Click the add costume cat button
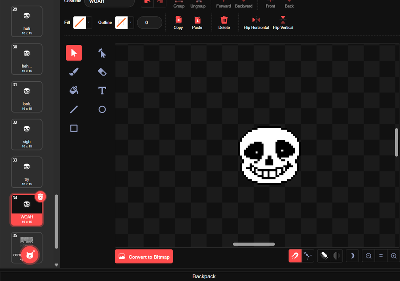Screen dimensions: 400x281 [30, 254]
